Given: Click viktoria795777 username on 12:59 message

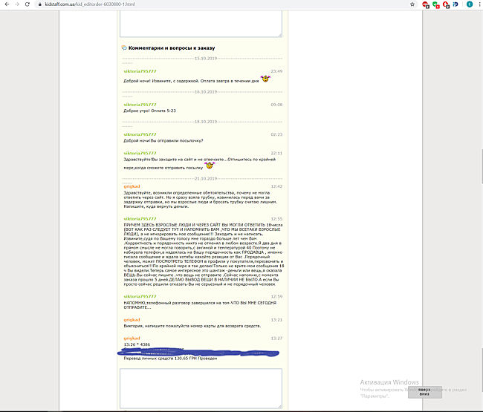Looking at the screenshot, I should tap(140, 296).
